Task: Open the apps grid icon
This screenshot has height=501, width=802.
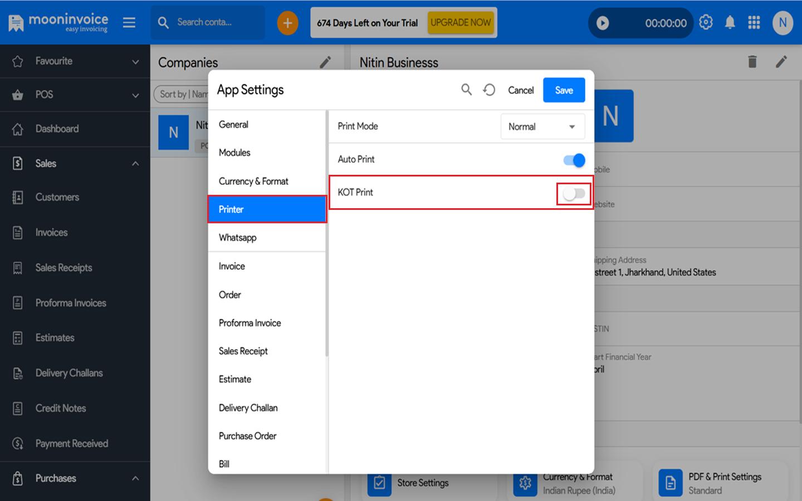Action: [x=754, y=22]
